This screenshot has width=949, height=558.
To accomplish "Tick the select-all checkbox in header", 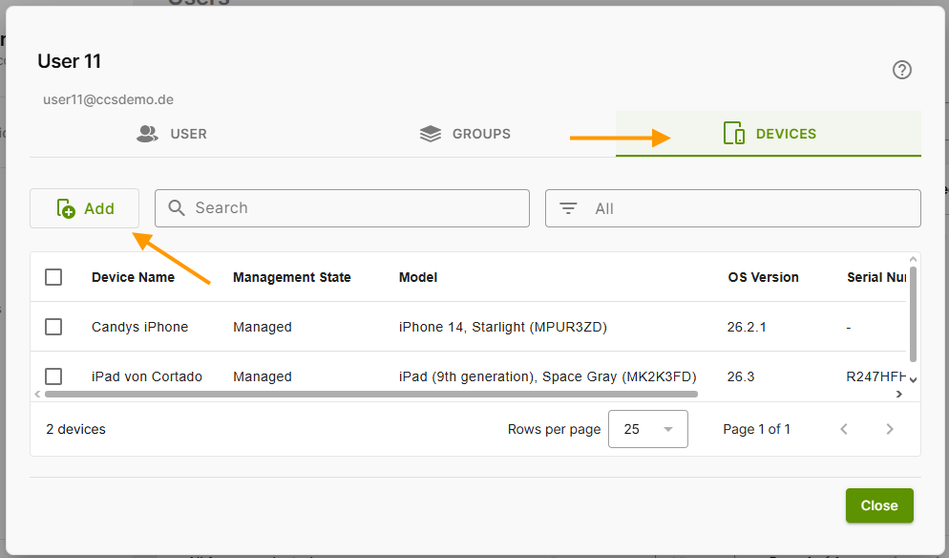I will (53, 277).
